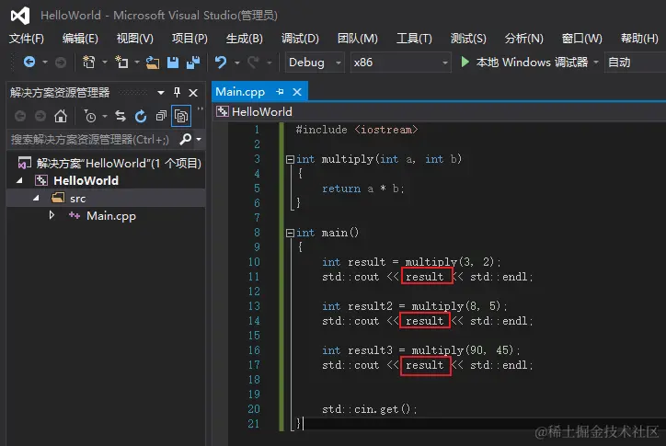Open Solution Explorer window options dropdown

tap(161, 93)
